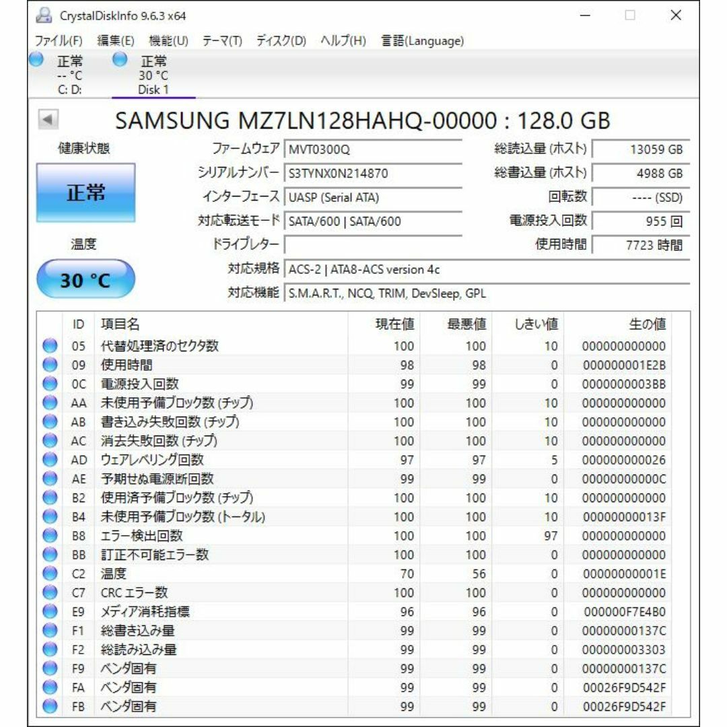
Task: Click status orb of row F9 ベンダ固有
Action: [x=50, y=669]
